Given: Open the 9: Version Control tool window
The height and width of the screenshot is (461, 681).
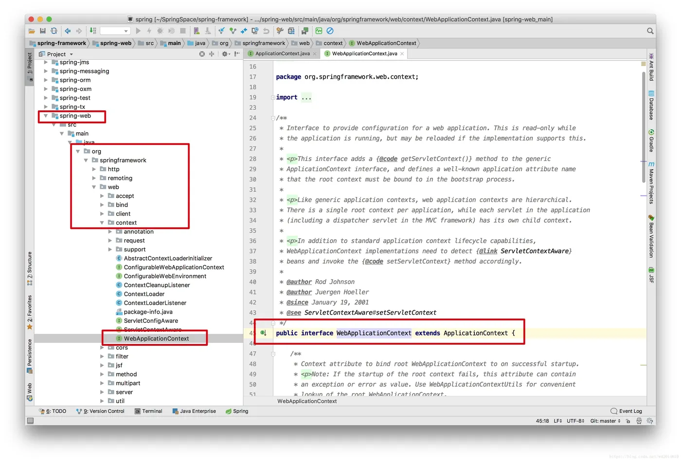Looking at the screenshot, I should click(100, 411).
